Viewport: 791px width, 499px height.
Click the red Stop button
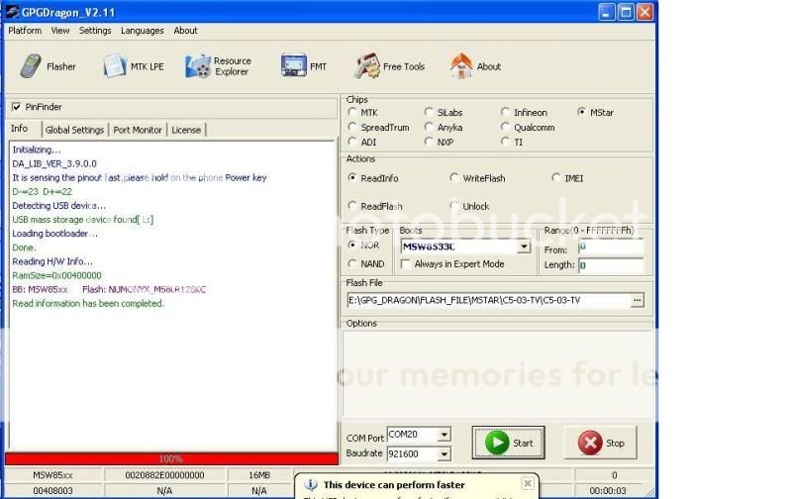pos(600,443)
